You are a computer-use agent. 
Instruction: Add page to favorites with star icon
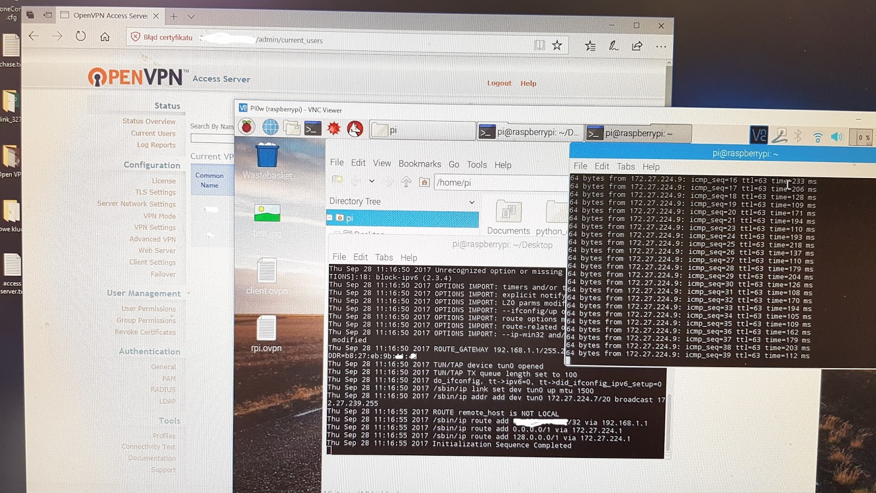click(557, 45)
